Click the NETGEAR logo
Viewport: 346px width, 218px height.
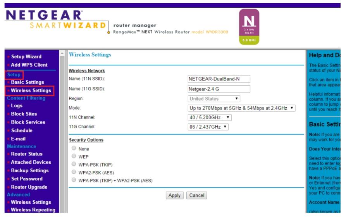click(44, 15)
